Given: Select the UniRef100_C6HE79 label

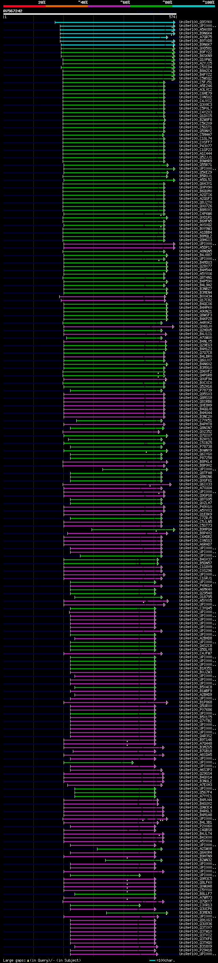Looking at the screenshot, I should click(196, 94).
